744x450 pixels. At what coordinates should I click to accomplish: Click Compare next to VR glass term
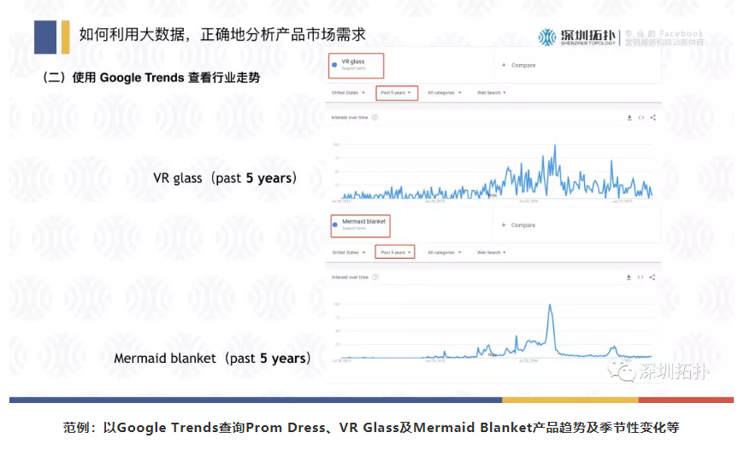(519, 65)
